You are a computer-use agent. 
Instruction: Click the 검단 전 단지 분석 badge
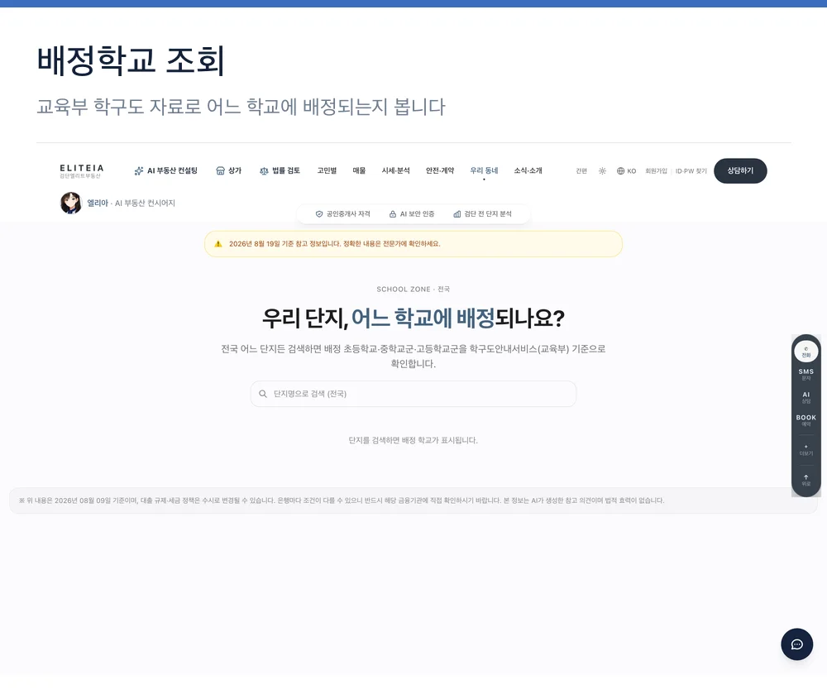[482, 213]
